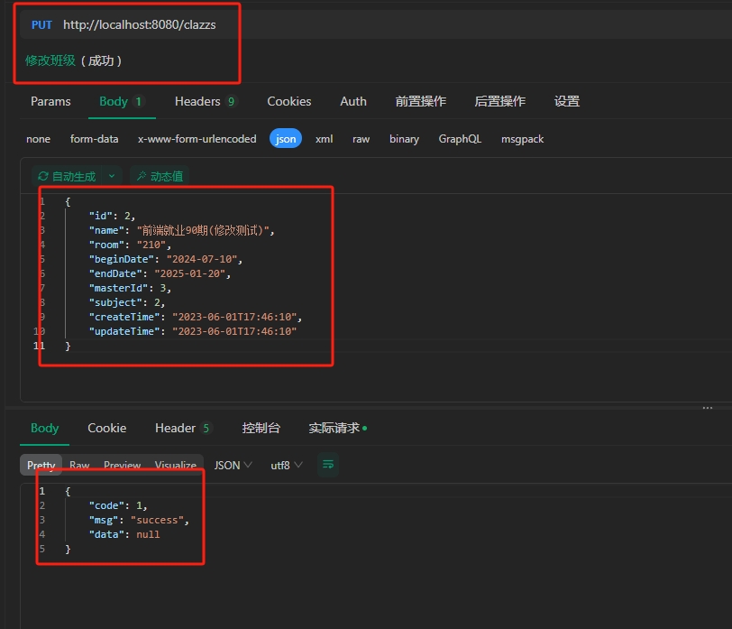Open the Params tab
The height and width of the screenshot is (629, 732).
click(x=50, y=101)
